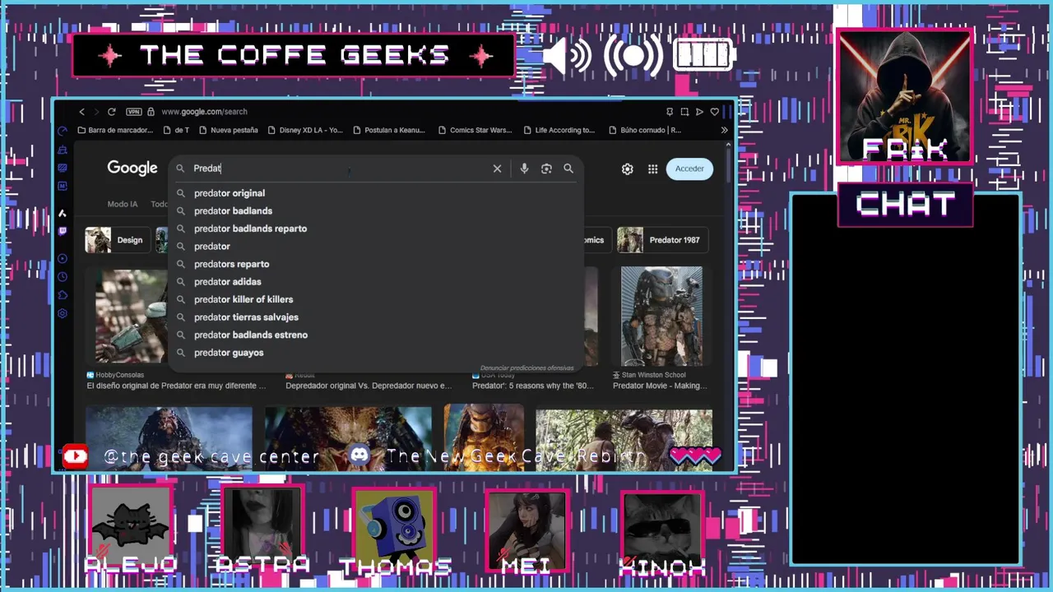Open the sidebar Settings gear icon
This screenshot has width=1053, height=592.
63,313
